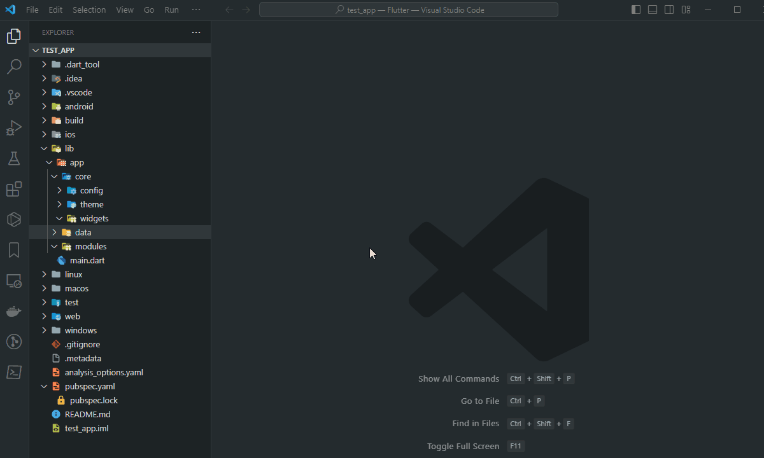764x458 pixels.
Task: Open the Selection menu
Action: 89,10
